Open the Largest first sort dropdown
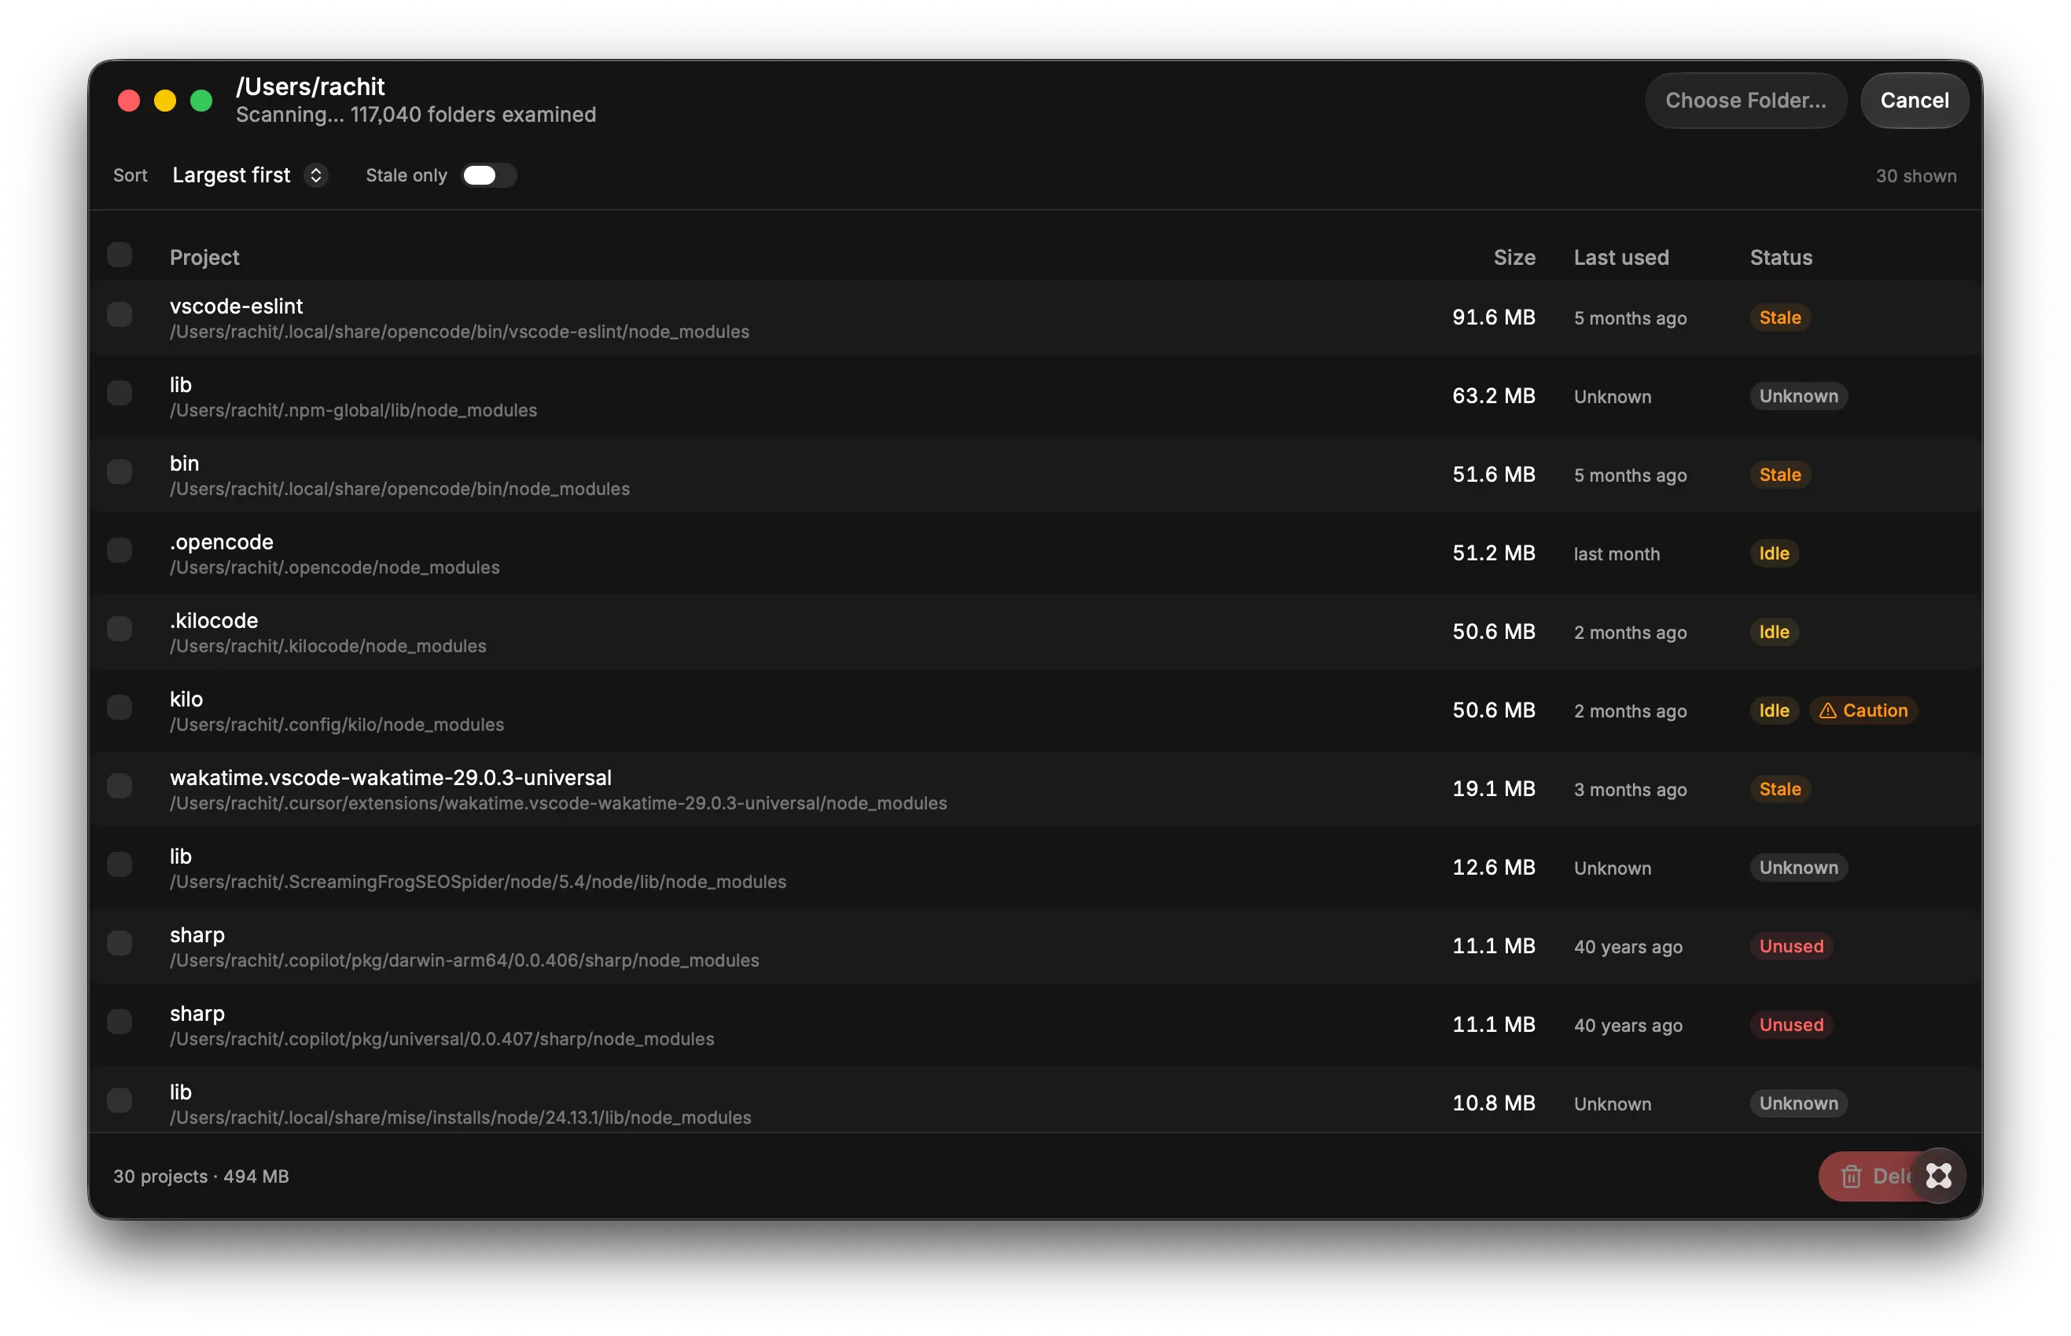2071x1336 pixels. [249, 175]
